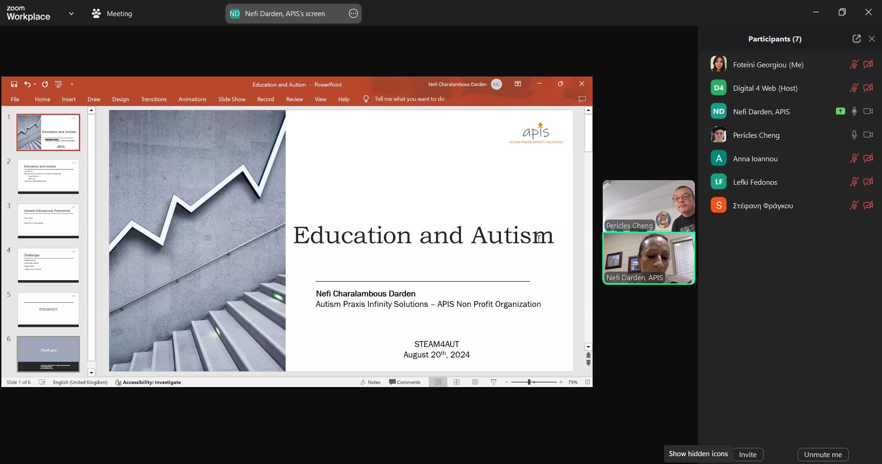The height and width of the screenshot is (464, 882).
Task: Click Slide 1 of 6 indicator
Action: [19, 382]
